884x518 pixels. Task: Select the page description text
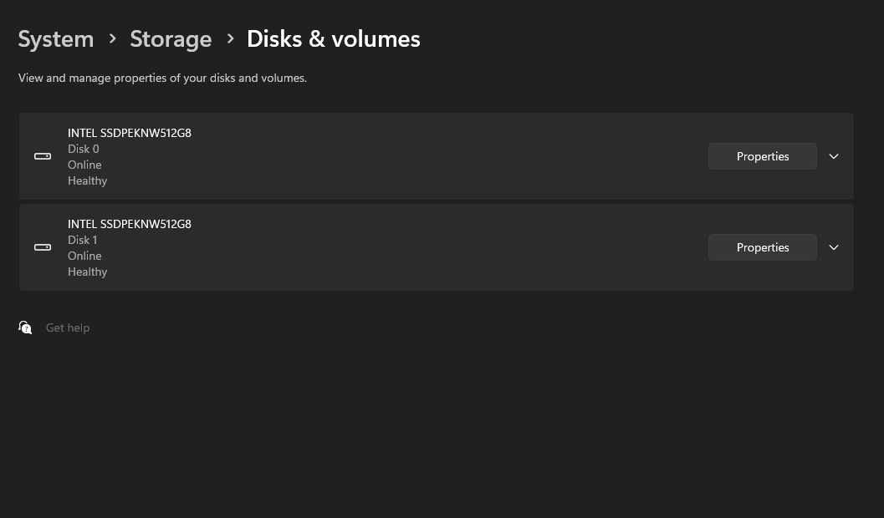tap(162, 78)
